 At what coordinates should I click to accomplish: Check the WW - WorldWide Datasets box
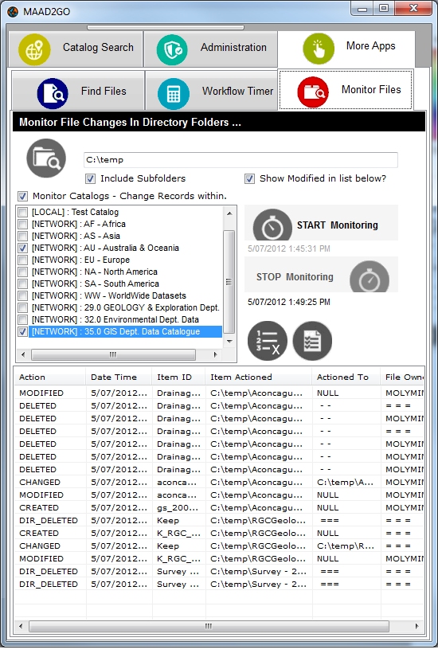point(23,295)
